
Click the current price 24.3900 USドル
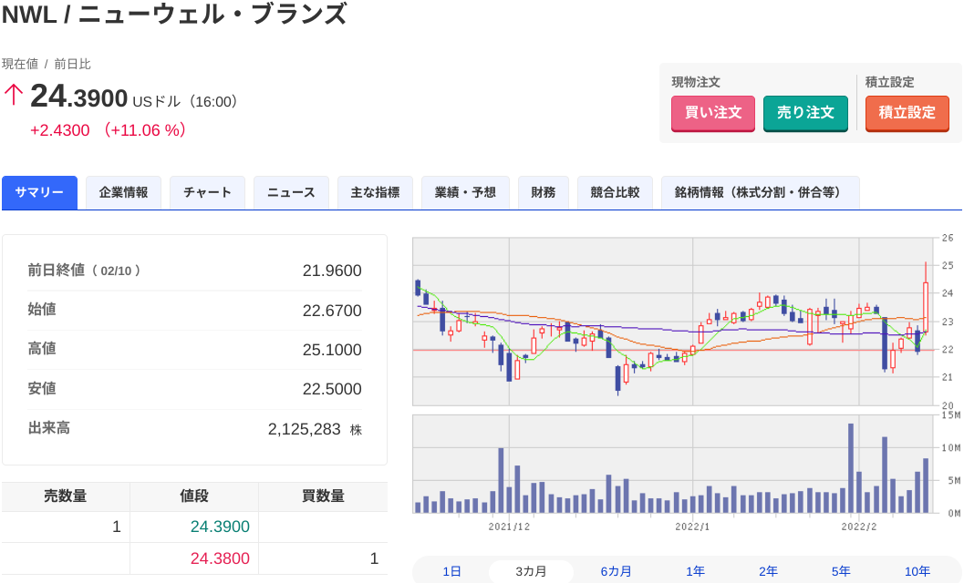[133, 98]
